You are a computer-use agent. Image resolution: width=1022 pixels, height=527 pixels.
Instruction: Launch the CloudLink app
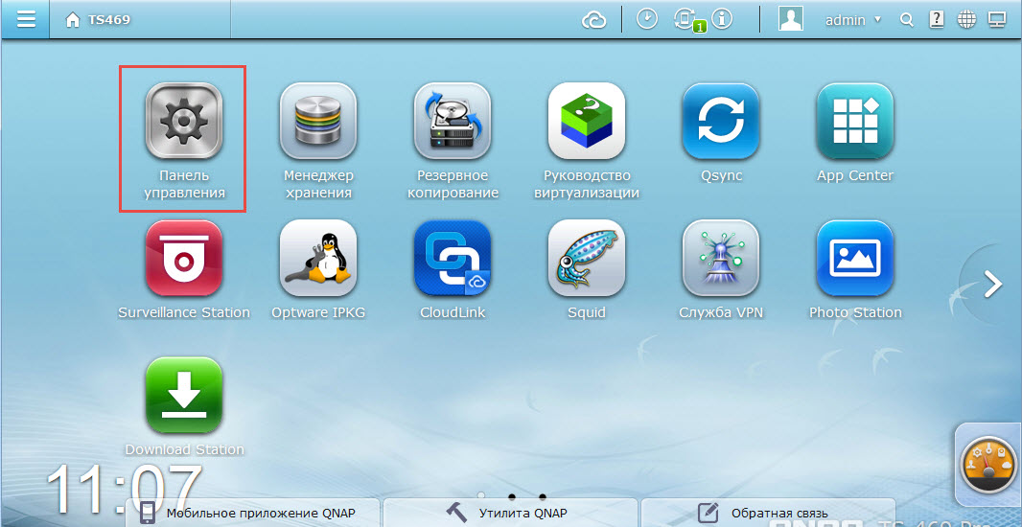click(453, 258)
